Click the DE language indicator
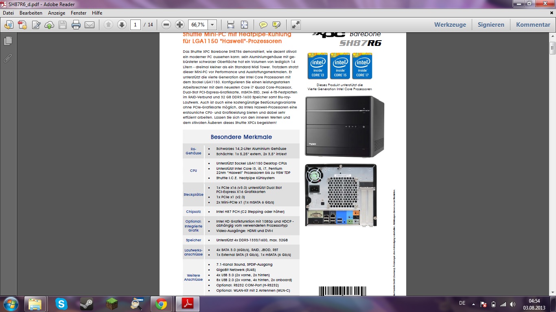The width and height of the screenshot is (556, 312). (462, 303)
